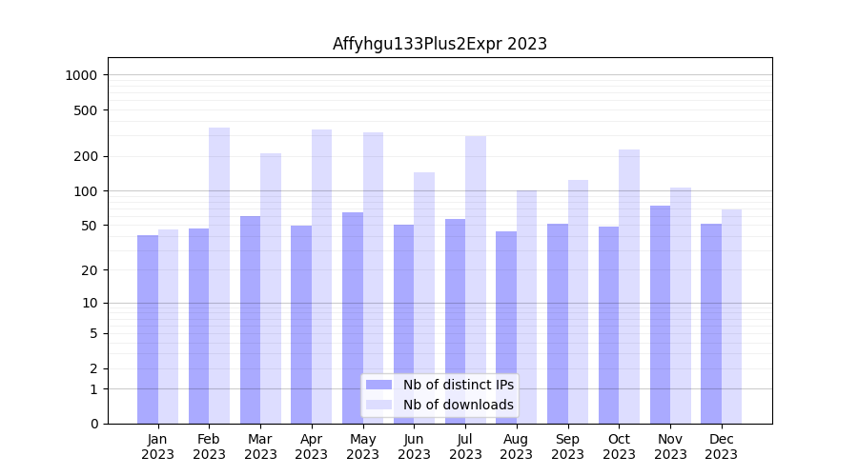Click the Oct 2023 downloads bar
The width and height of the screenshot is (858, 476).
tap(629, 286)
